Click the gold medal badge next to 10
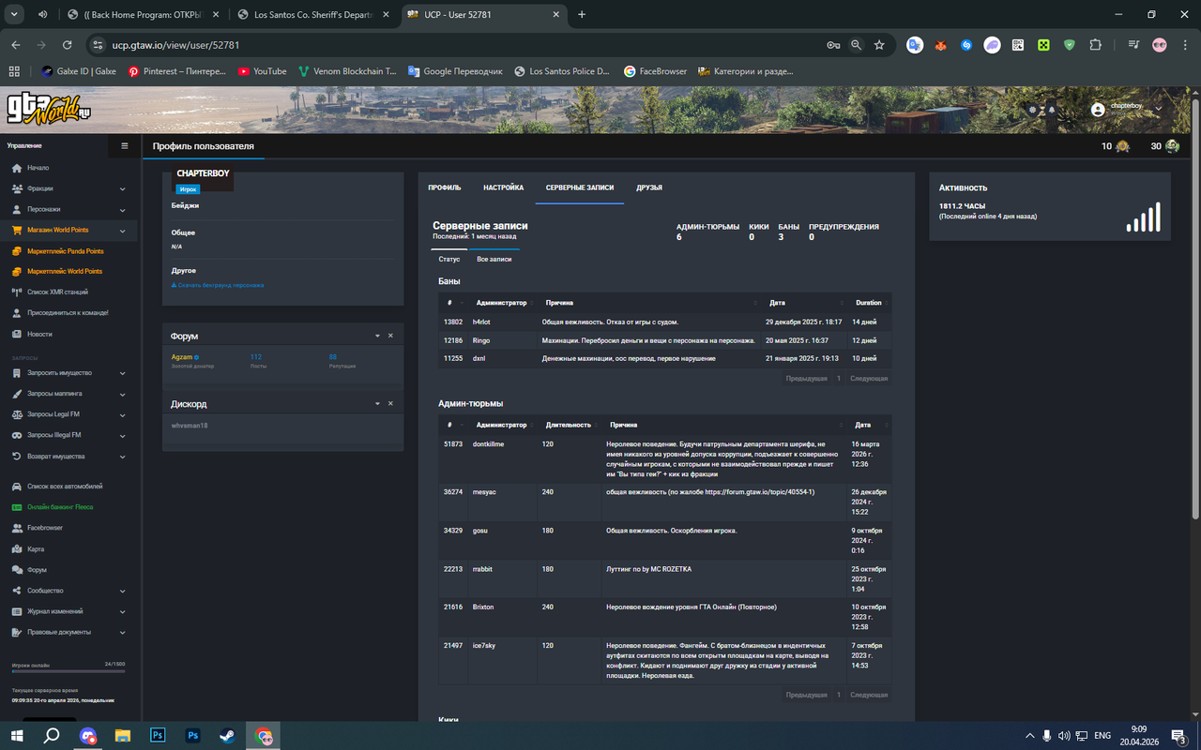This screenshot has height=750, width=1201. coord(1123,146)
